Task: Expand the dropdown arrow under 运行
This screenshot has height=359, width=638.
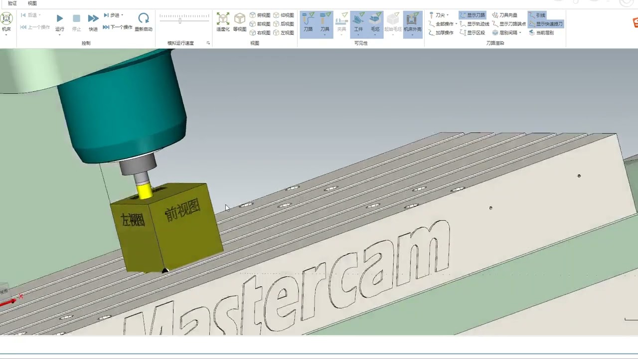Action: (x=60, y=35)
